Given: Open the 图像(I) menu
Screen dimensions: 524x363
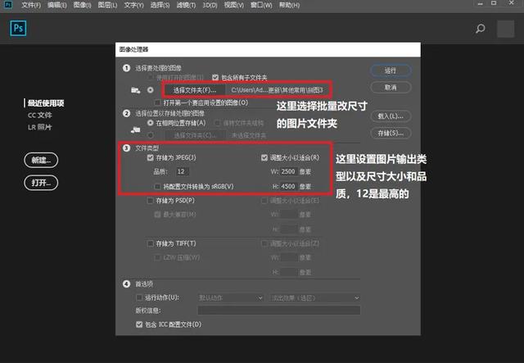Looking at the screenshot, I should pos(82,5).
